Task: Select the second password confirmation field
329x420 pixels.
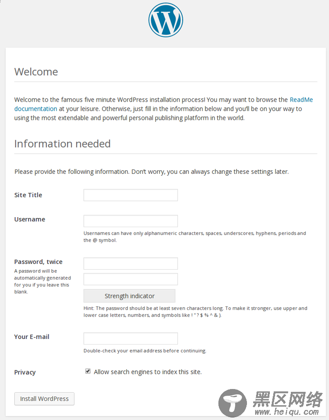Action: pyautogui.click(x=131, y=279)
